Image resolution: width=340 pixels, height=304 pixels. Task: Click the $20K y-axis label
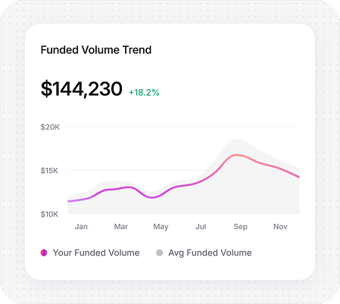pyautogui.click(x=50, y=127)
